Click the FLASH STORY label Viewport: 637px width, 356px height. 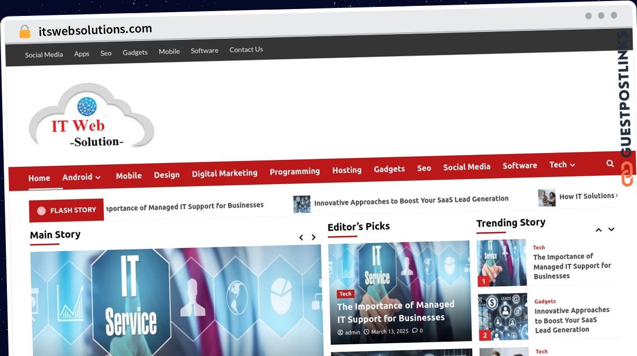tap(73, 210)
